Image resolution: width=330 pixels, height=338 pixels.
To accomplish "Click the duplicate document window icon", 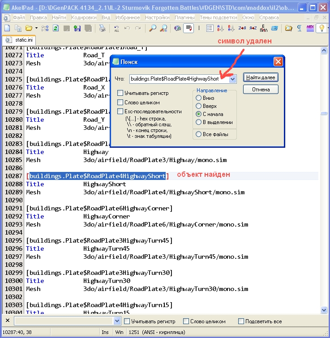I will [18, 28].
